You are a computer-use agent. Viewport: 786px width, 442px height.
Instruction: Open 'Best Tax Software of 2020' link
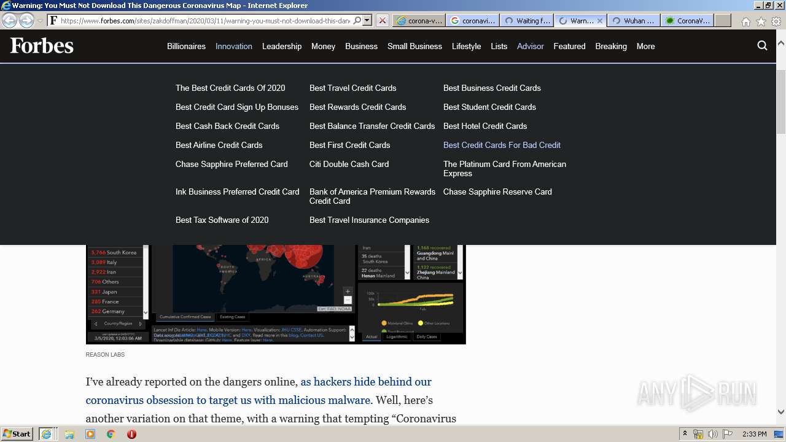(x=222, y=220)
